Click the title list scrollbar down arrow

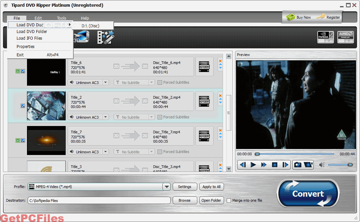[229, 169]
